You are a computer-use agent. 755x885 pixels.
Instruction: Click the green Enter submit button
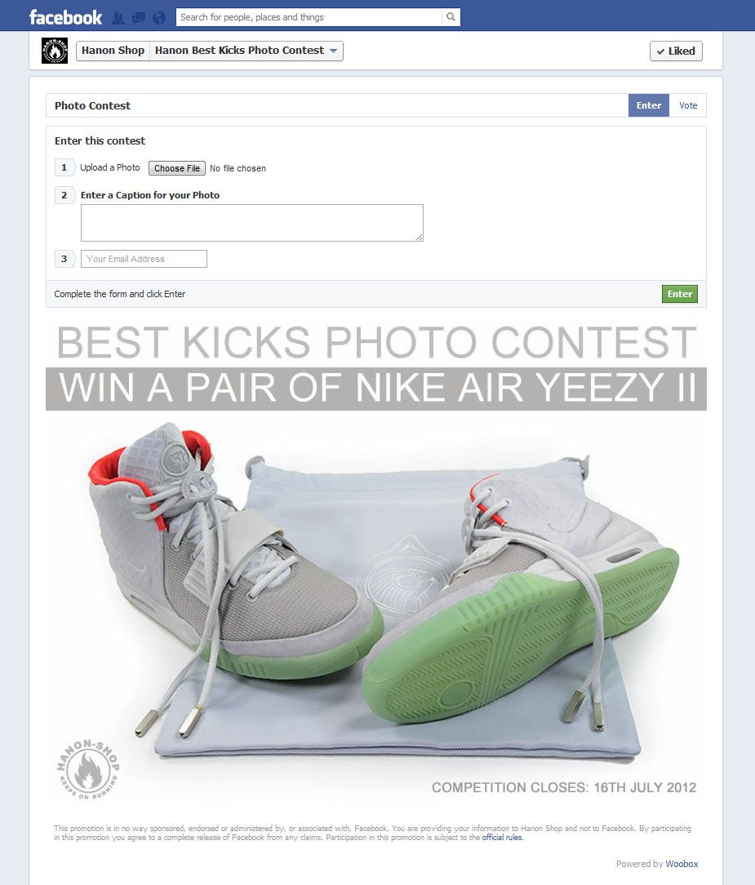679,294
